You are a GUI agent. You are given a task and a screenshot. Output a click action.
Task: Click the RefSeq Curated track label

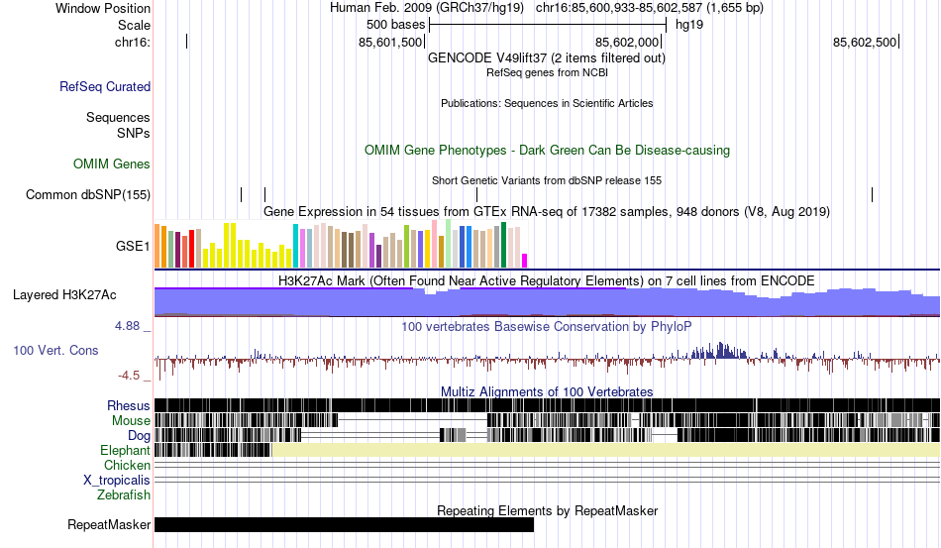coord(105,86)
